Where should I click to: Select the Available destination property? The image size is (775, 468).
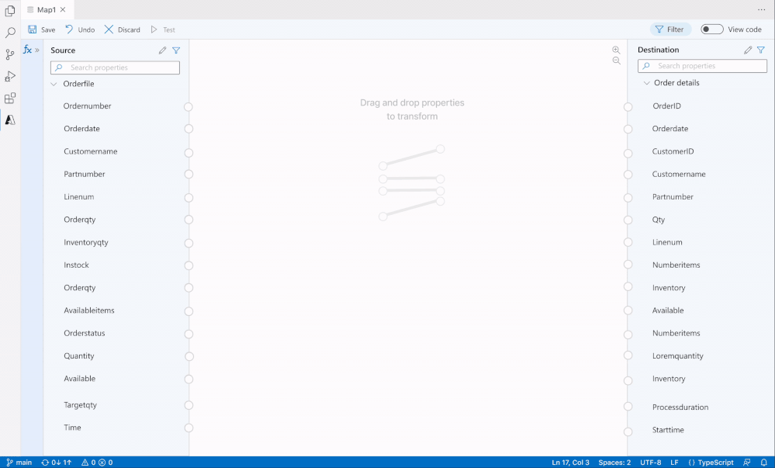pos(668,310)
